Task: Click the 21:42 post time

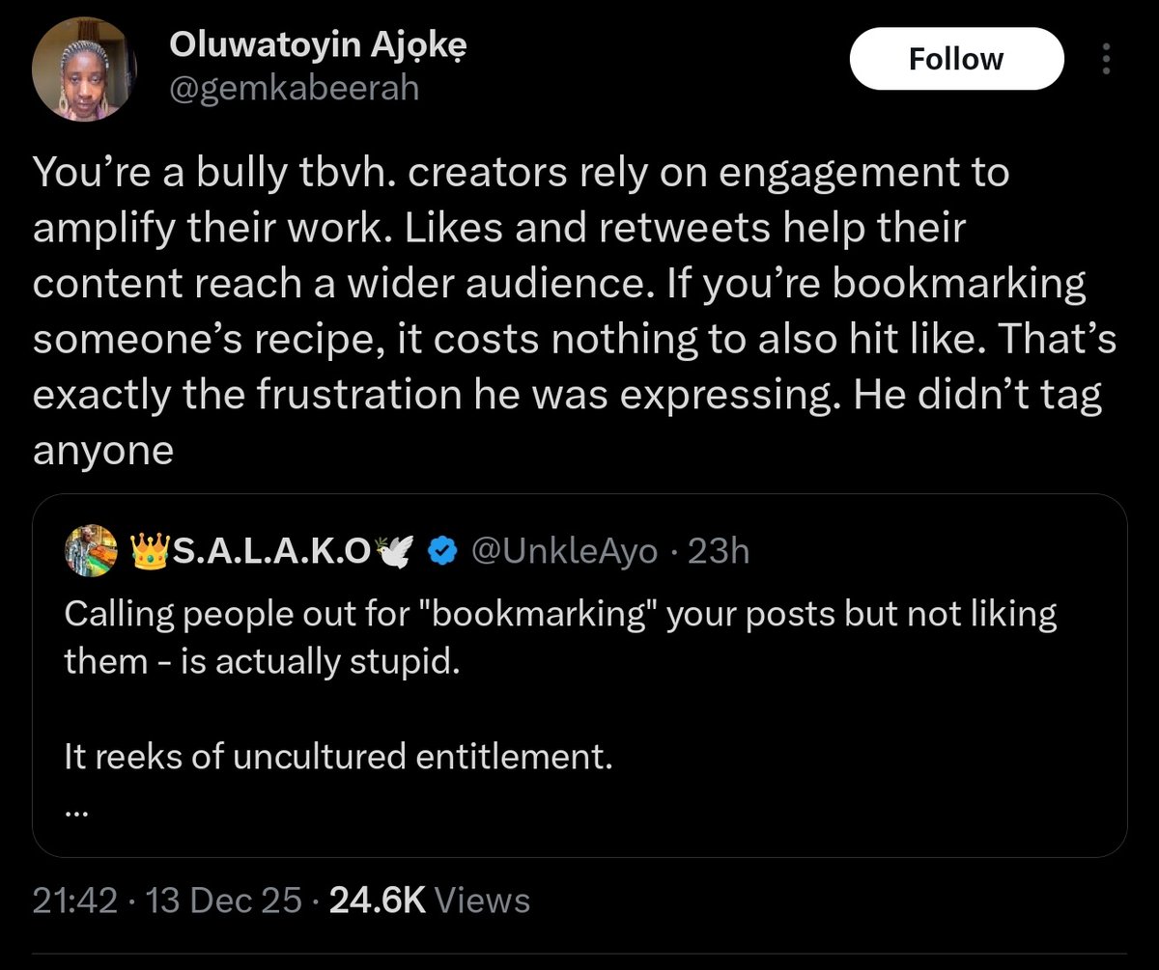Action: [x=74, y=900]
